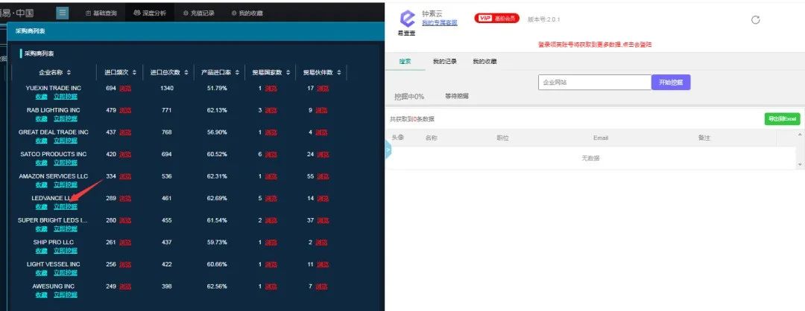This screenshot has width=805, height=311.
Task: Click scrollbar down arrow in results table
Action: pos(799,164)
